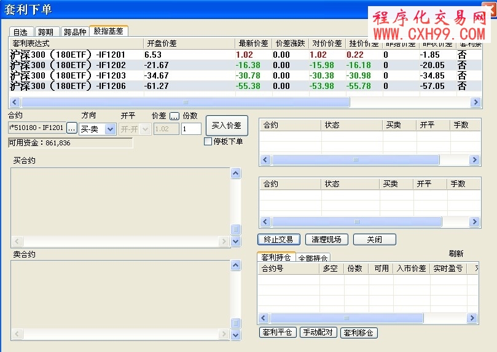Click right scroll arrow in 套利持仓 table
Image resolution: width=497 pixels, height=352 pixels.
[x=472, y=318]
